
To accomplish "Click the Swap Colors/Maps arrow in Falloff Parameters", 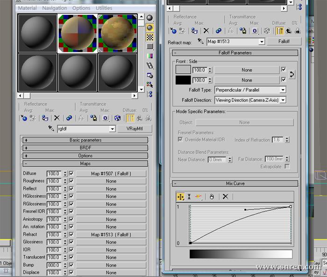I will (292, 75).
